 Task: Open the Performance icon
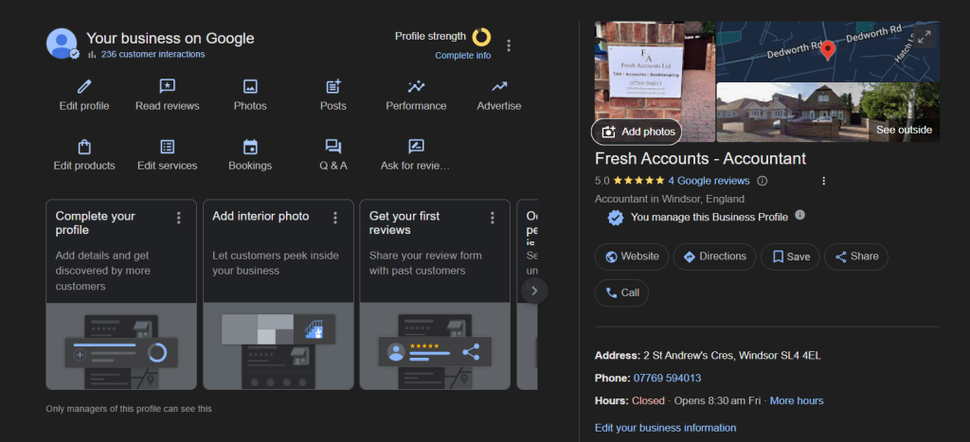pos(417,86)
